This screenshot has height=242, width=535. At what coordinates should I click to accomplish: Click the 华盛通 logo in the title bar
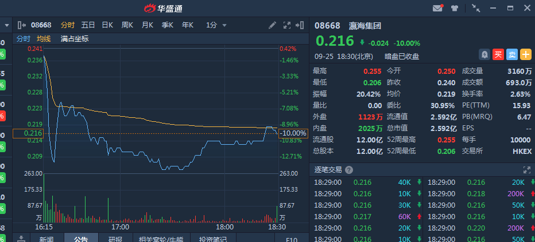pos(164,8)
